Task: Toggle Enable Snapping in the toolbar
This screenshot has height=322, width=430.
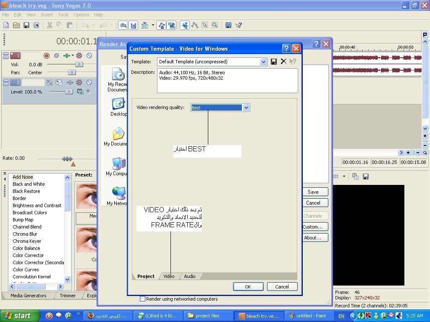Action: (x=123, y=25)
